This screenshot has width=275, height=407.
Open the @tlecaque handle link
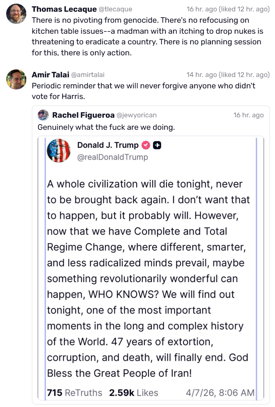tap(115, 9)
